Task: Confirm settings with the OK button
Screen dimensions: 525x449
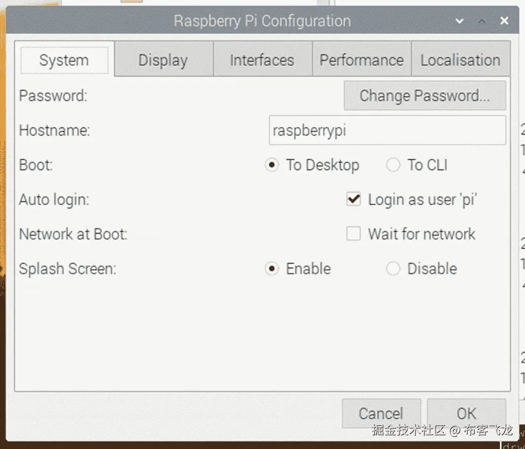Action: pos(466,413)
